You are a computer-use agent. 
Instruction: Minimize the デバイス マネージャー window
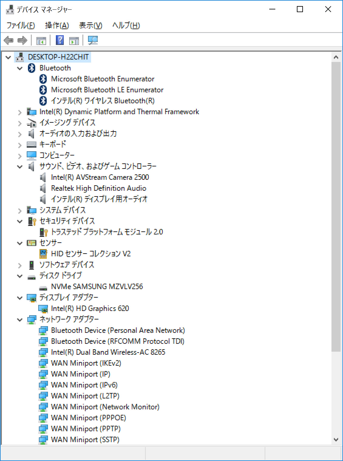pos(272,9)
